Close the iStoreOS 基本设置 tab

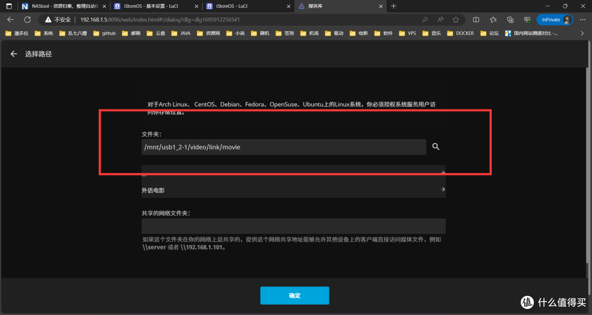click(x=196, y=7)
